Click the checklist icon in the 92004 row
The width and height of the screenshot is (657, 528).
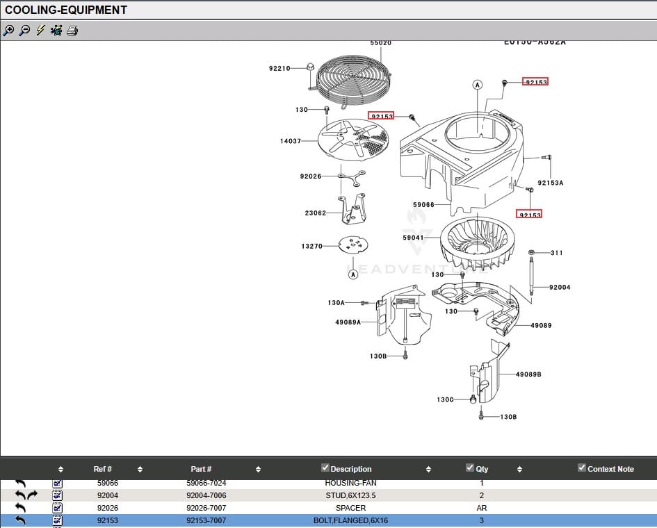coord(58,495)
